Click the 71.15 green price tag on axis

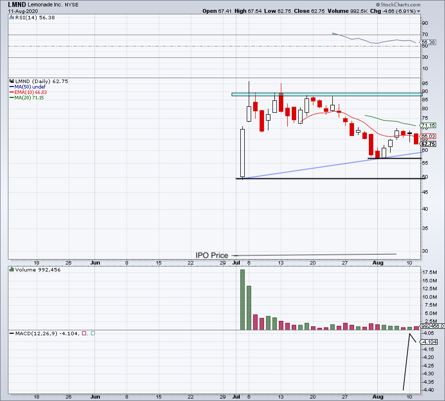click(428, 125)
